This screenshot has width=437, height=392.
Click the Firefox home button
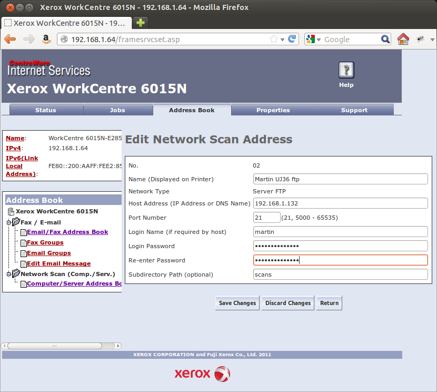pyautogui.click(x=403, y=39)
